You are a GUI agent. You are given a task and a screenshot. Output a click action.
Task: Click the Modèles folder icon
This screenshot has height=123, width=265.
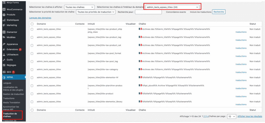4,37
